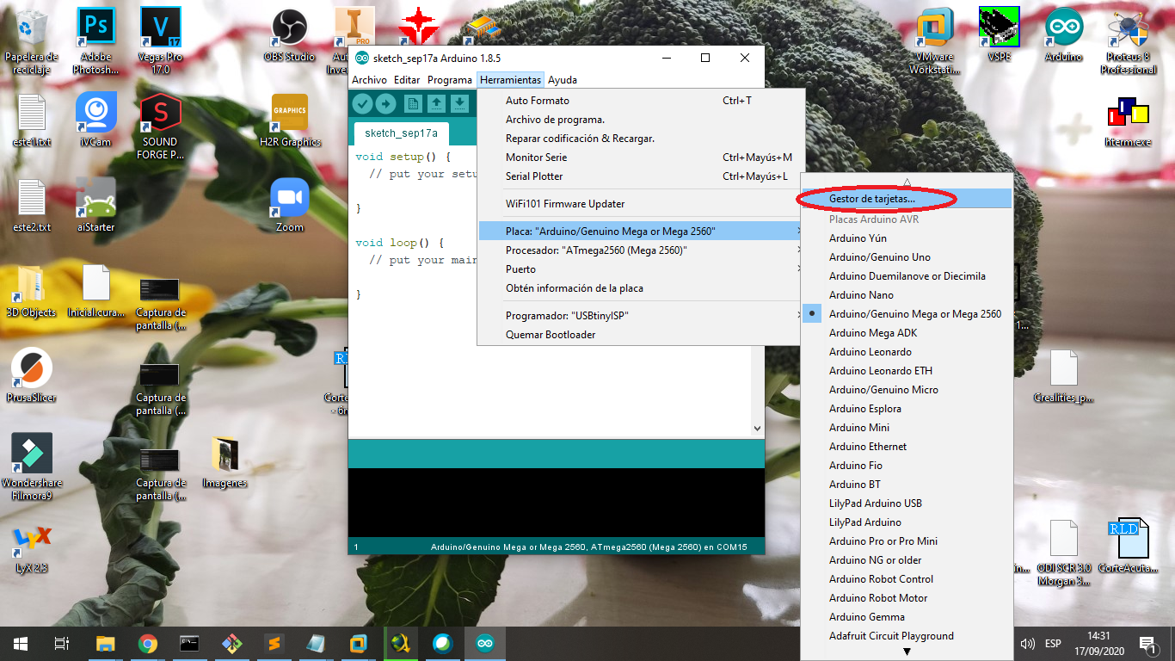Expand the Procesador submenu entry
This screenshot has height=661, width=1175.
tap(641, 250)
